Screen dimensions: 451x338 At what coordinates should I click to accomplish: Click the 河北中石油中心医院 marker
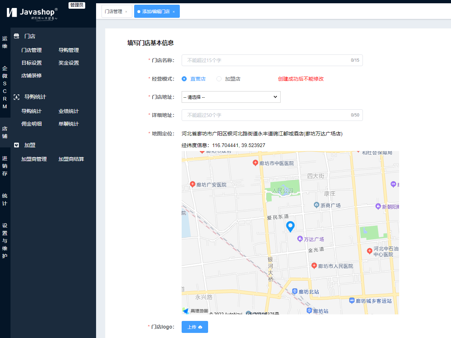click(x=369, y=251)
